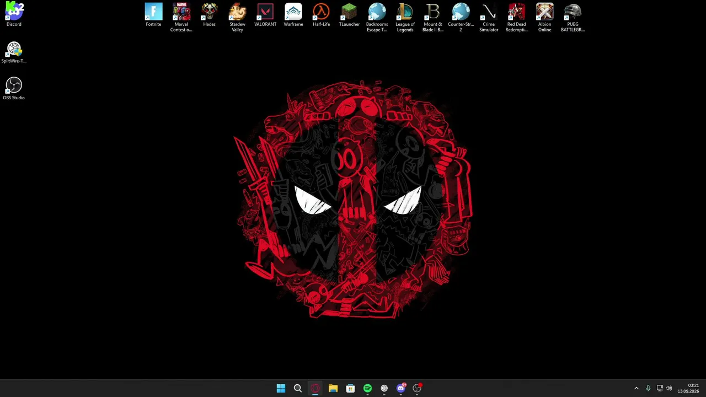The image size is (706, 397).
Task: Select the Fortnite desktop shortcut
Action: (x=153, y=15)
